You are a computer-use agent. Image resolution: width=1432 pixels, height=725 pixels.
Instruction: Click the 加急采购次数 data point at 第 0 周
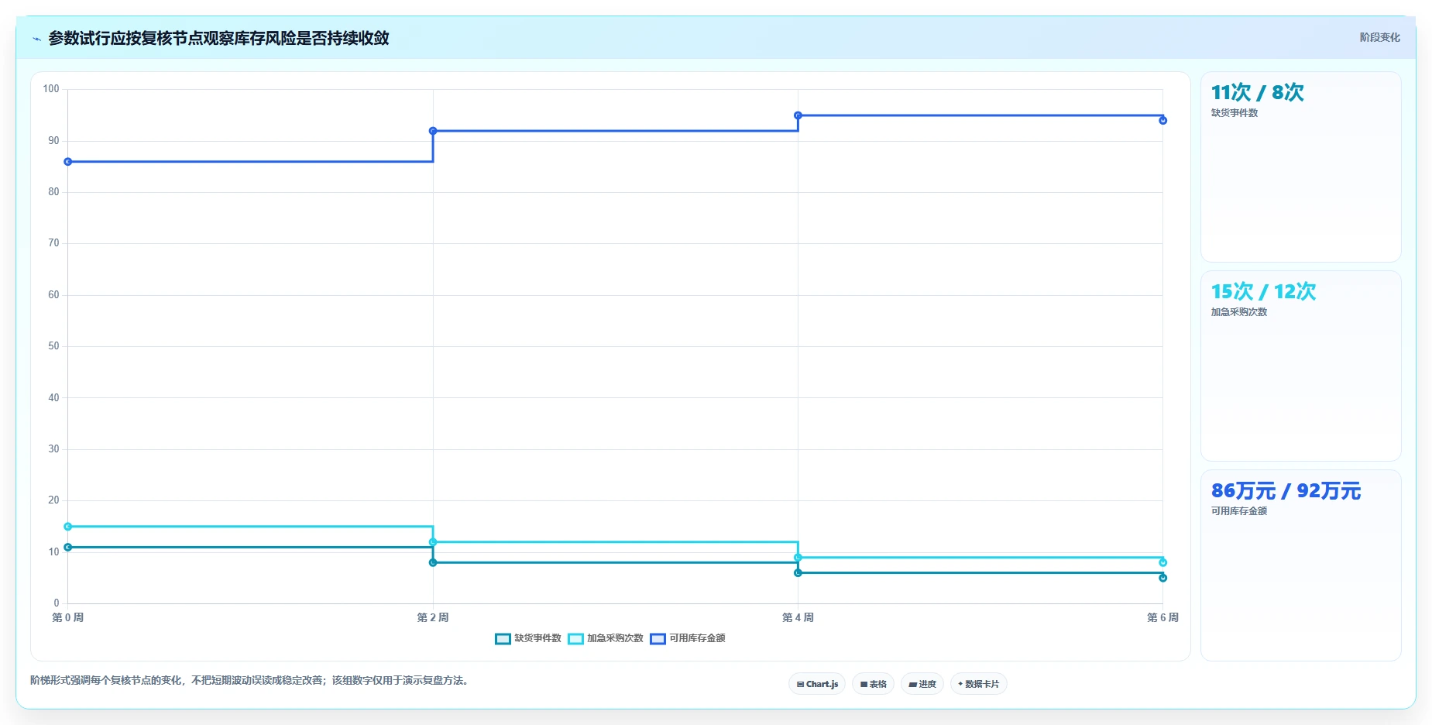pos(68,527)
